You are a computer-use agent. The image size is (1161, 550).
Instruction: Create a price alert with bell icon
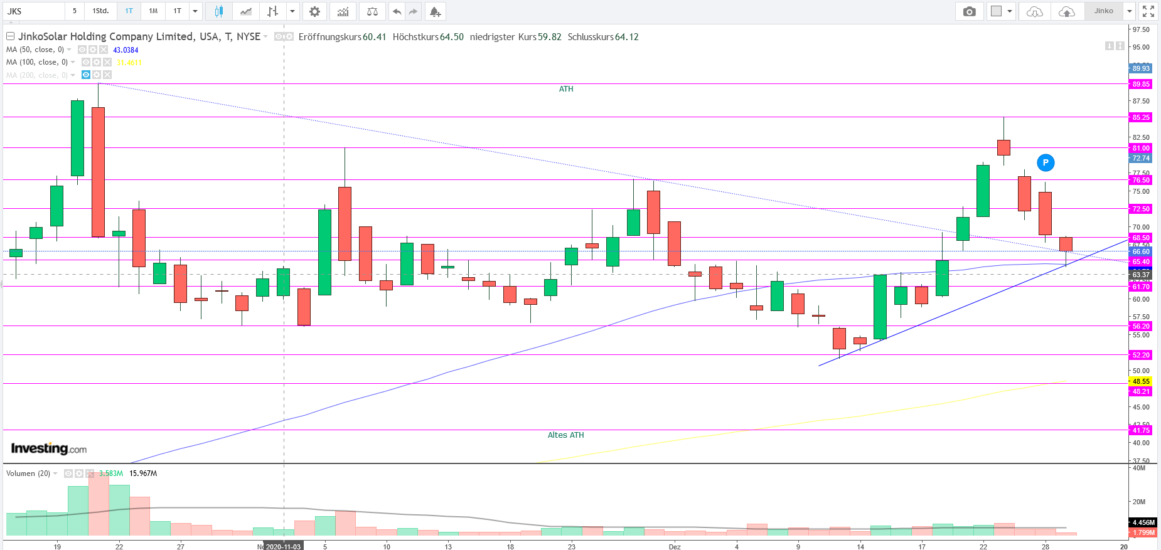[435, 11]
